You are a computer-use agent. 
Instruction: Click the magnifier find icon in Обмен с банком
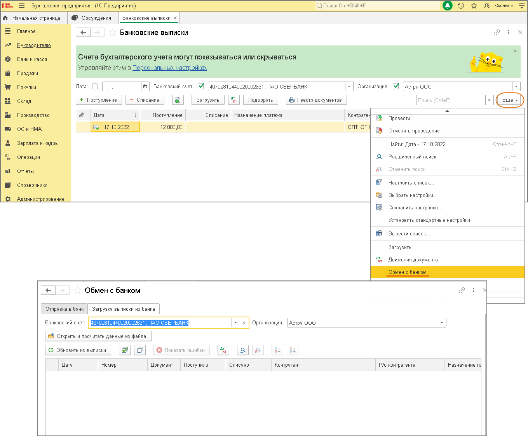[243, 350]
